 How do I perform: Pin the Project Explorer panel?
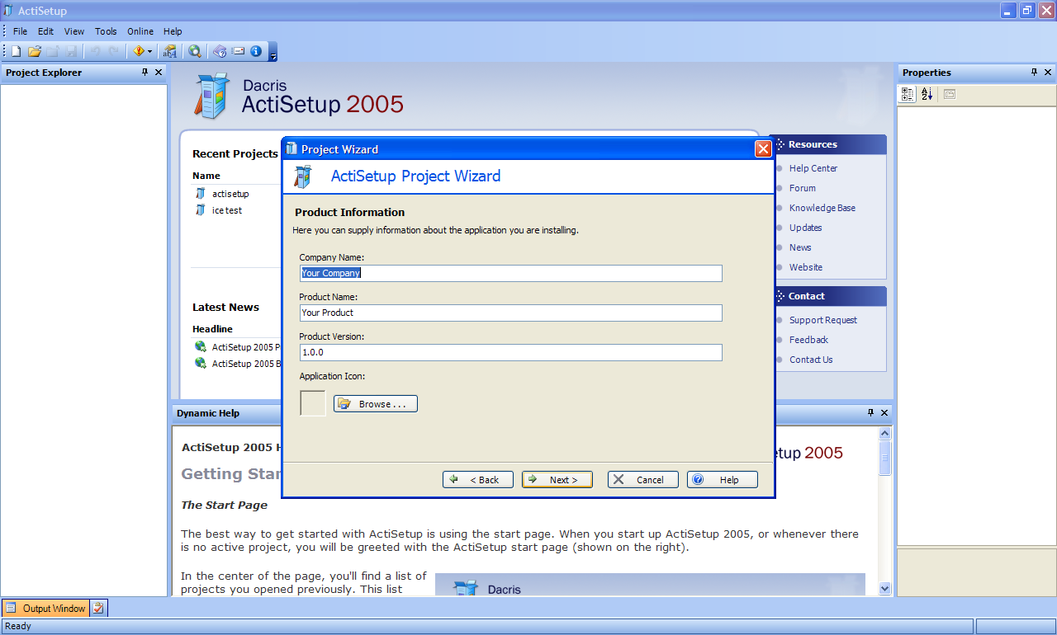click(x=145, y=73)
